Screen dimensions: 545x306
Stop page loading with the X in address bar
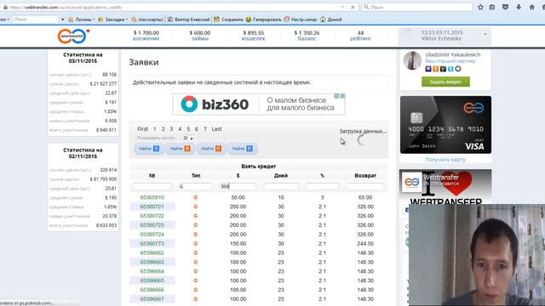pyautogui.click(x=353, y=7)
